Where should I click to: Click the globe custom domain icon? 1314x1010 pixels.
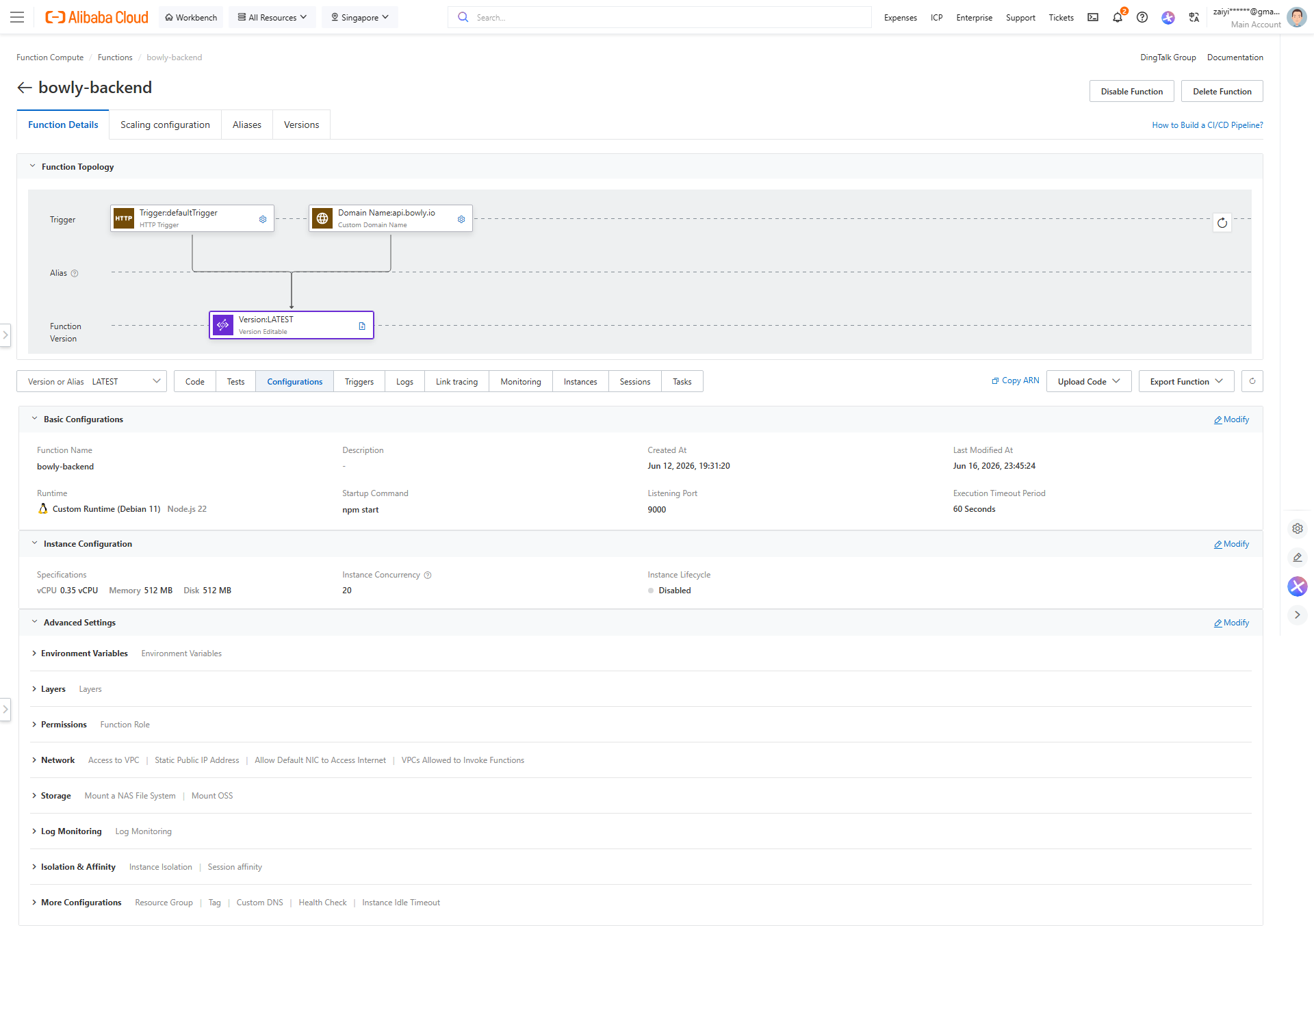[x=322, y=218]
